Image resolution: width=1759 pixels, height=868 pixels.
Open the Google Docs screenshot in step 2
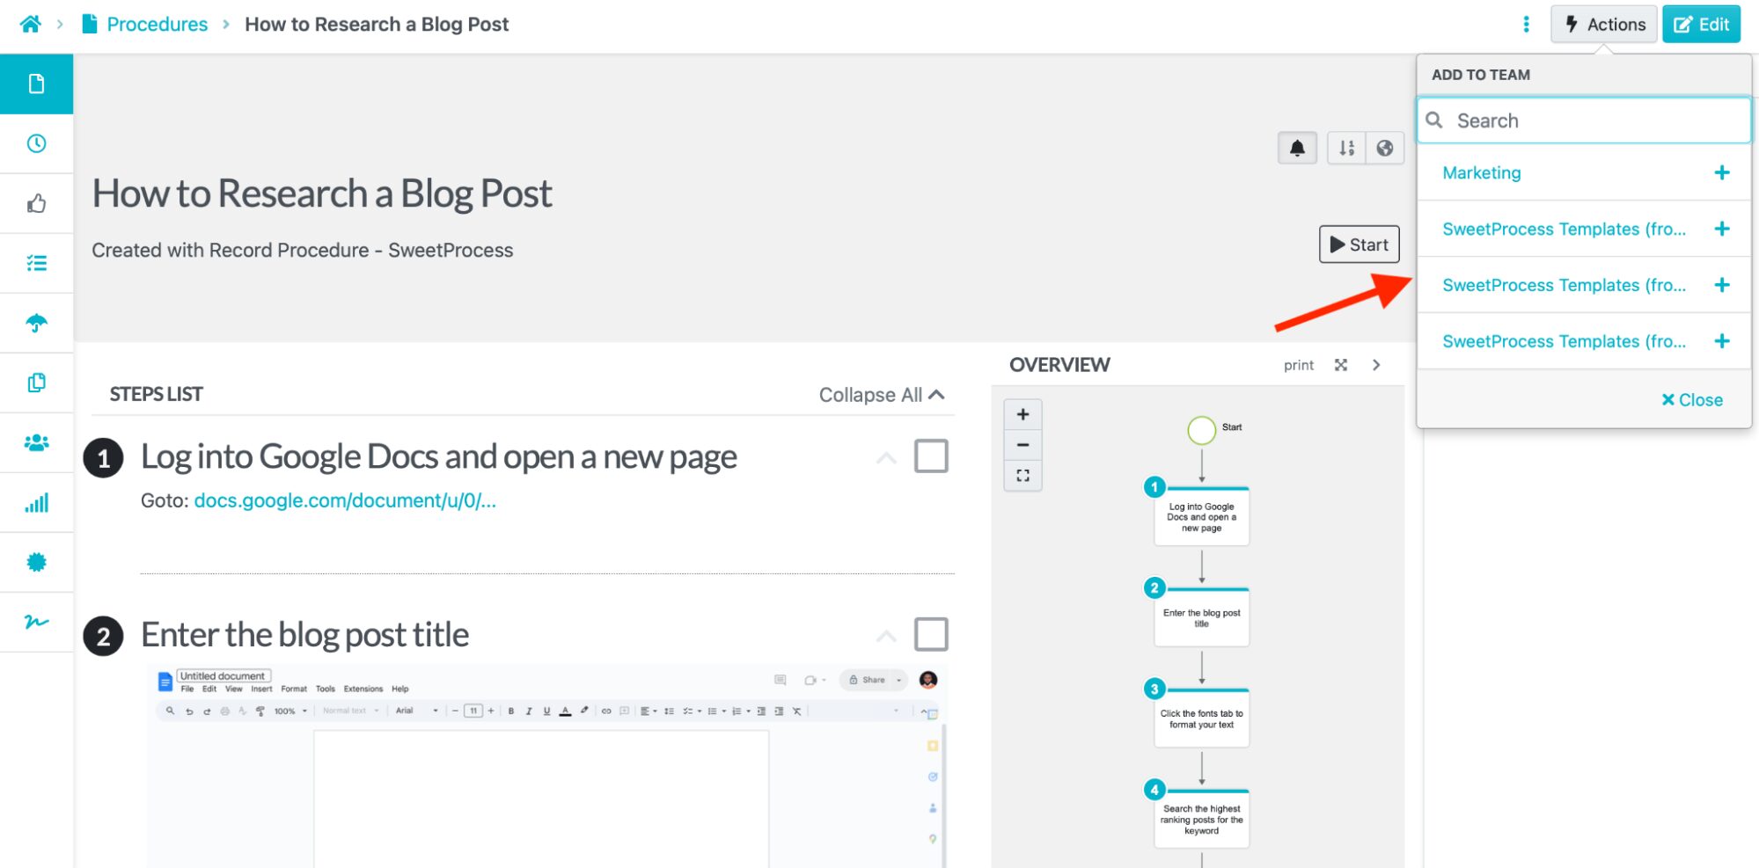point(546,767)
